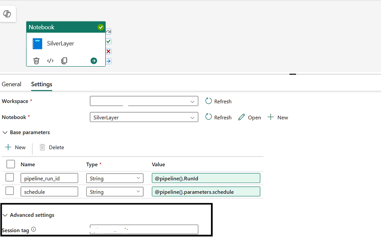Open the Workspace dropdown
Viewport: 381px width, 238px height.
click(x=144, y=101)
